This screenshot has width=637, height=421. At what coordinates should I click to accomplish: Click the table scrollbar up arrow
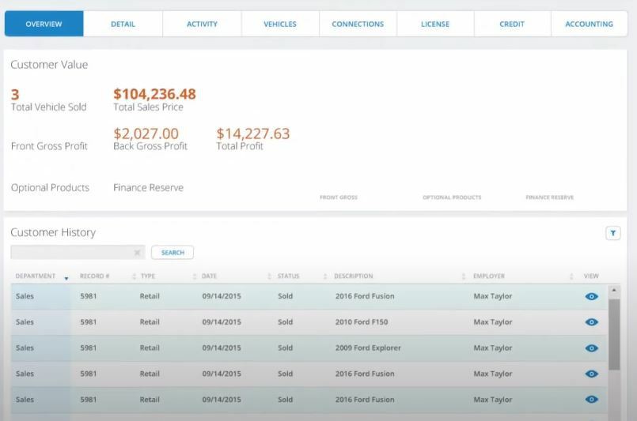point(614,291)
